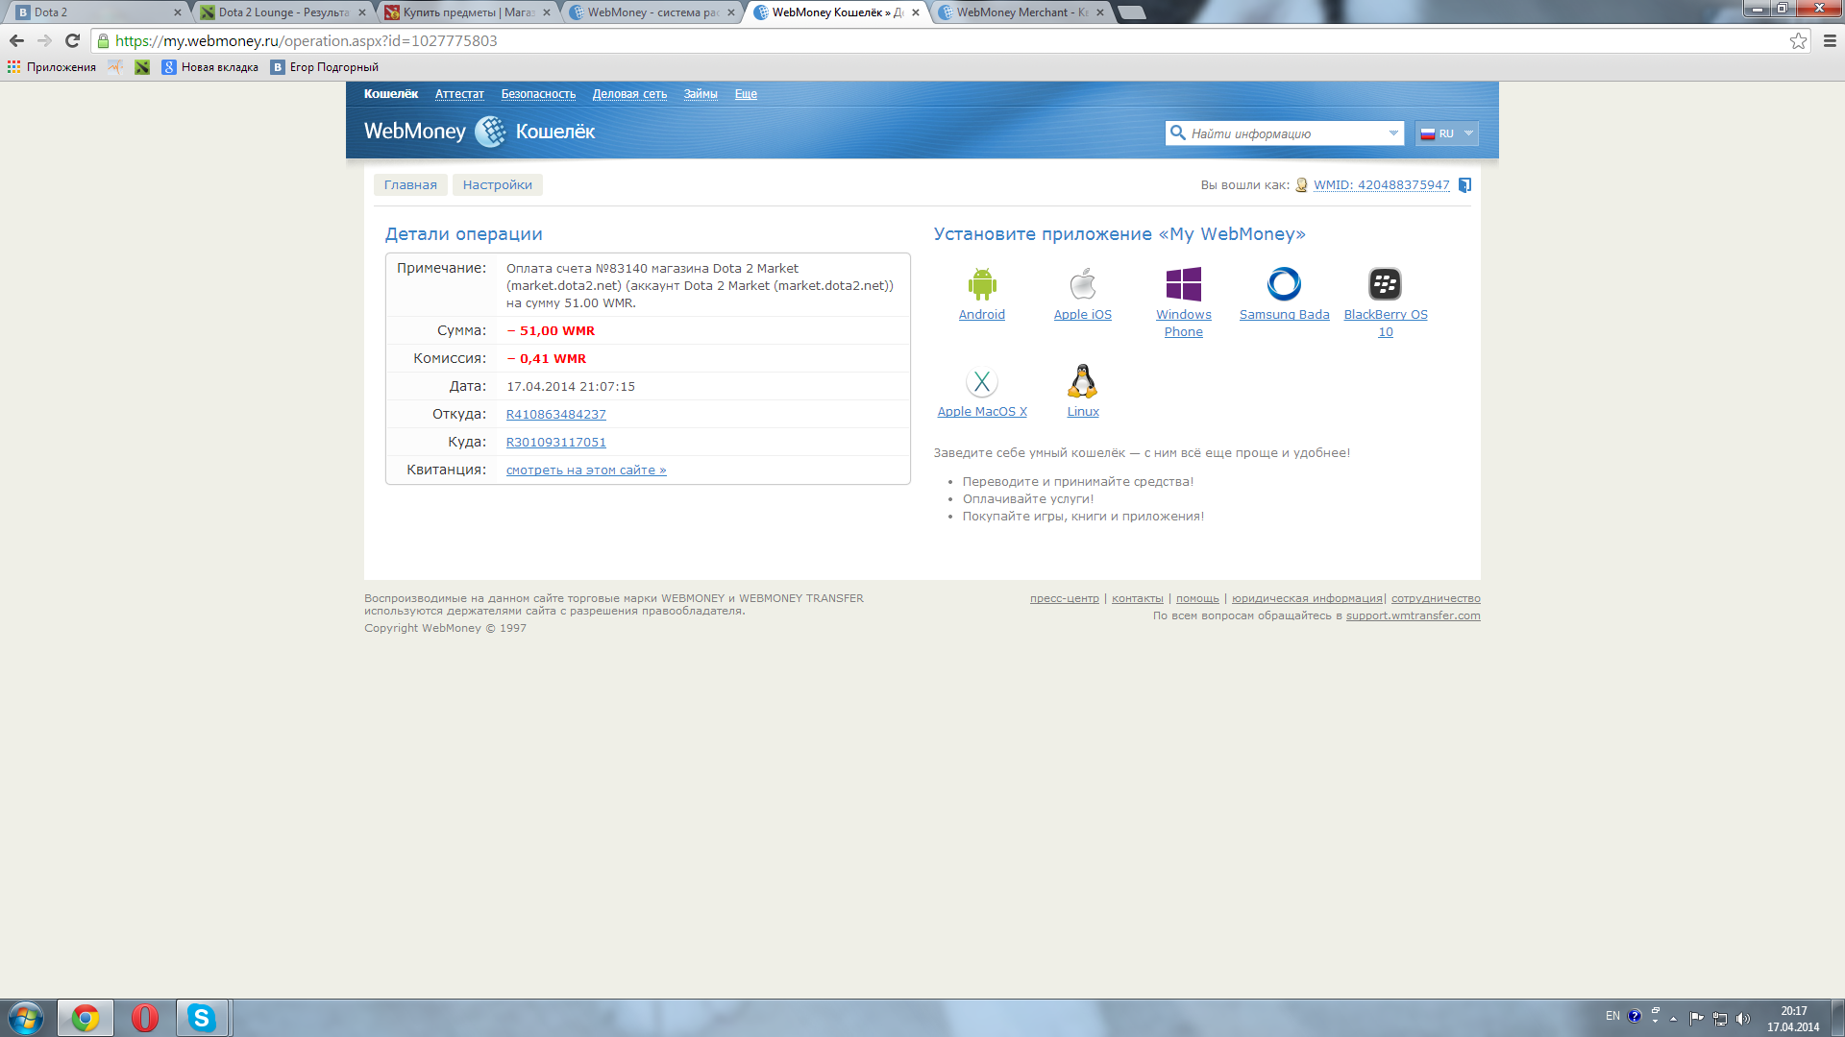Open source wallet R410863484237 link
The width and height of the screenshot is (1845, 1037).
(556, 415)
